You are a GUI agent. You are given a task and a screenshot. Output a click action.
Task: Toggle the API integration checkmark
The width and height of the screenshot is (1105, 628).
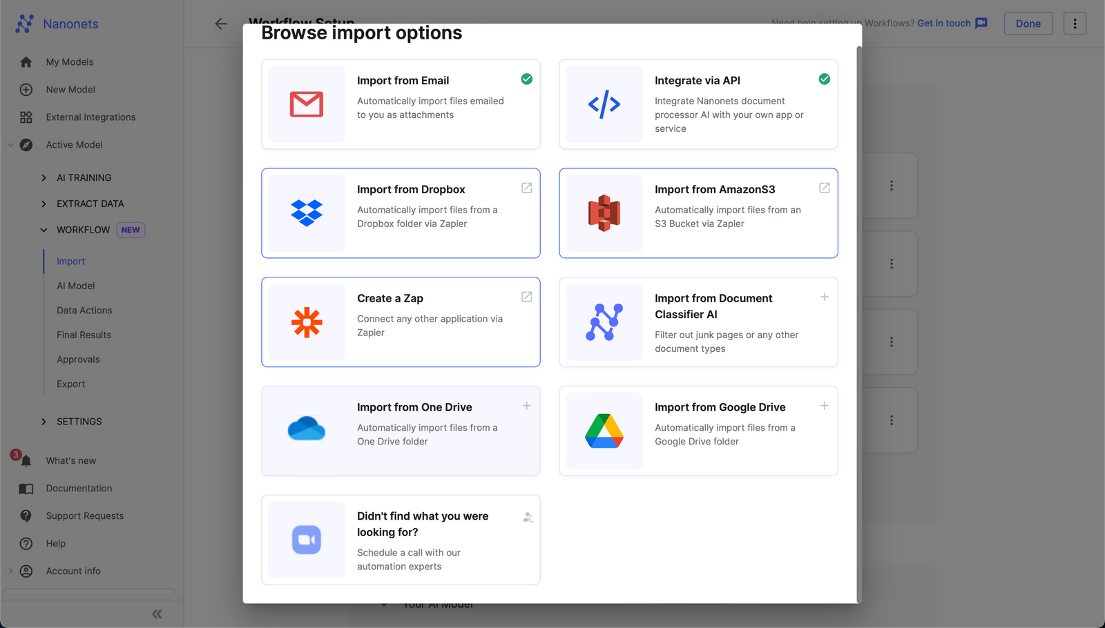824,79
